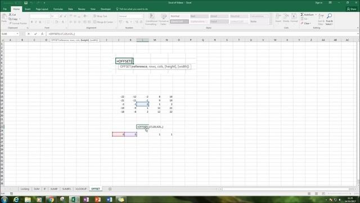
Task: Toggle Wrap Text
Action: point(100,16)
